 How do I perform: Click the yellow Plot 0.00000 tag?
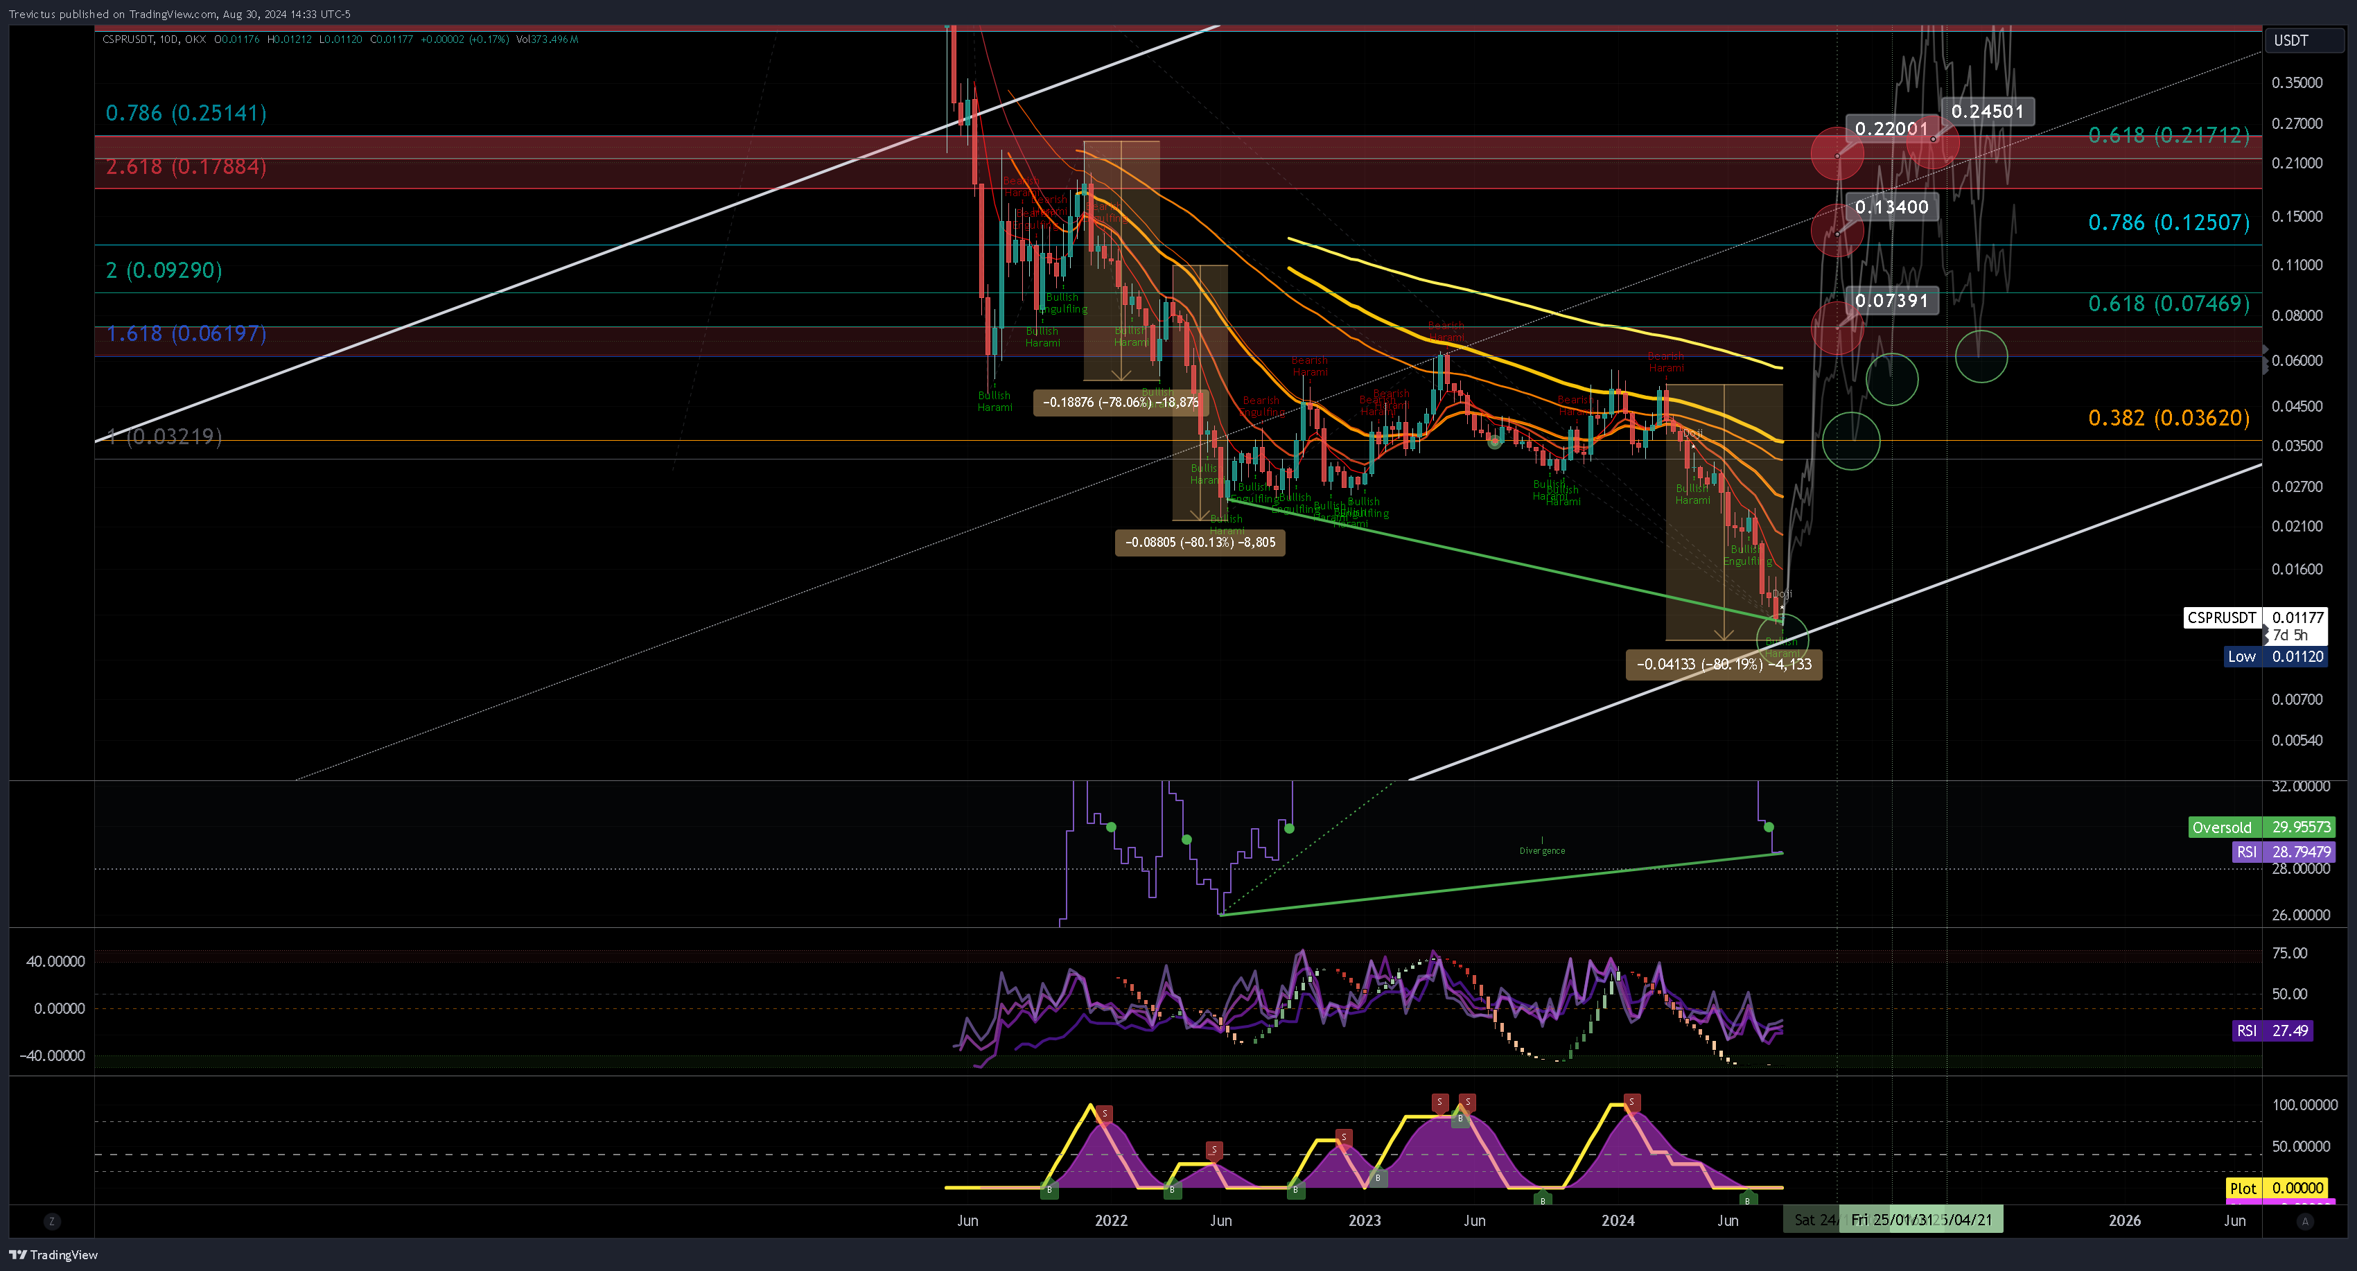2275,1188
